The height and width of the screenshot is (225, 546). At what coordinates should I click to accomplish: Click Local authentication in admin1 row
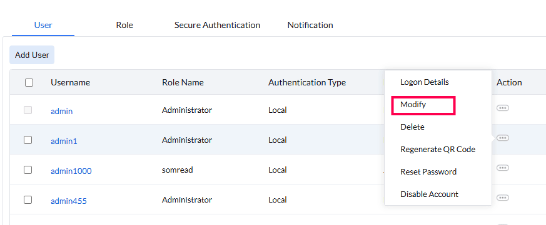278,140
